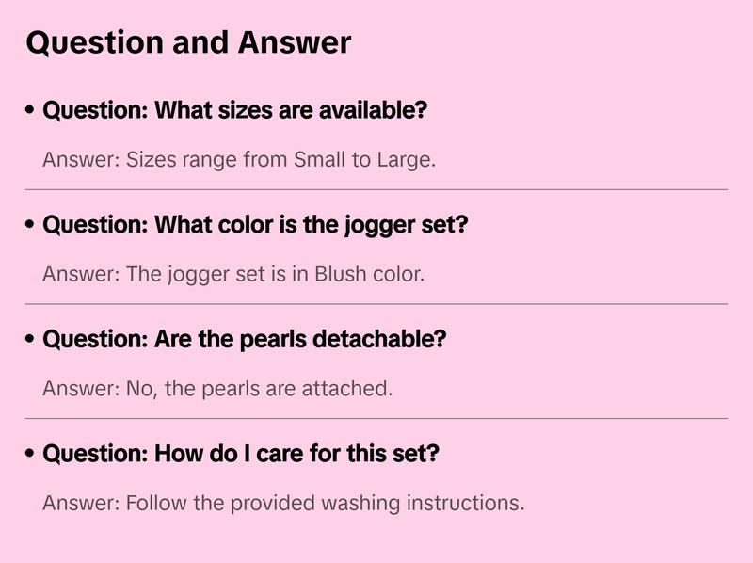The width and height of the screenshot is (753, 563).
Task: Click the answer saying pearls are attached
Action: (217, 388)
